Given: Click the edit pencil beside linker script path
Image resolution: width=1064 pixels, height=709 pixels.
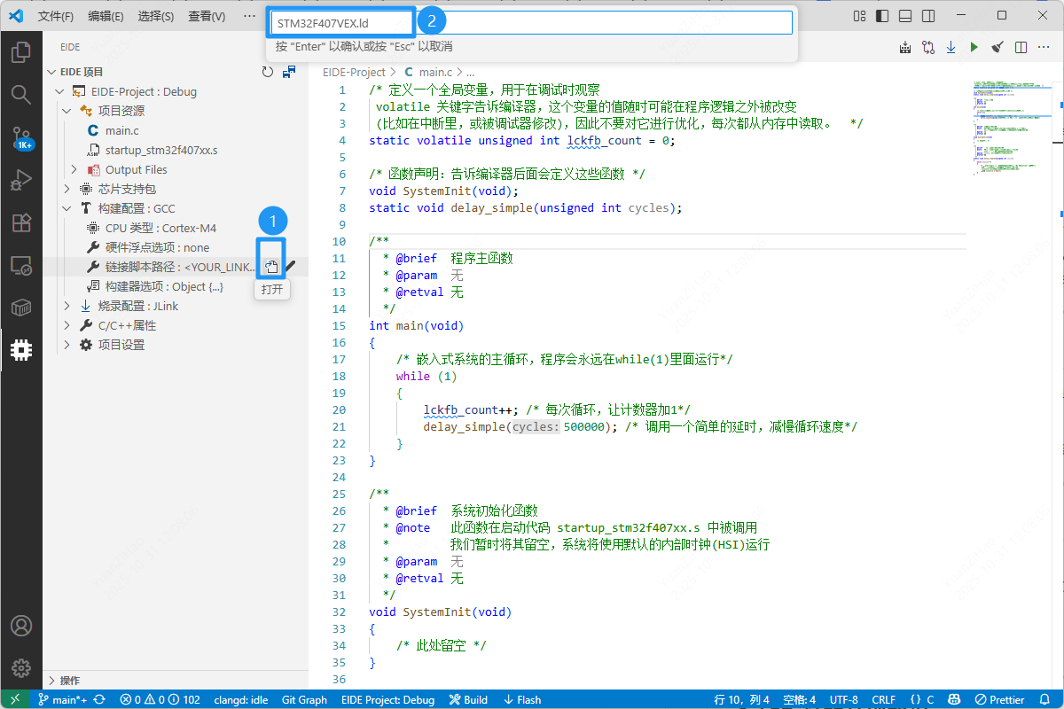Looking at the screenshot, I should click(291, 267).
